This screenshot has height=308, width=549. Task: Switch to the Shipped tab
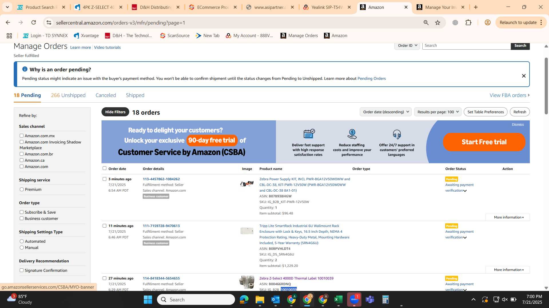click(135, 95)
